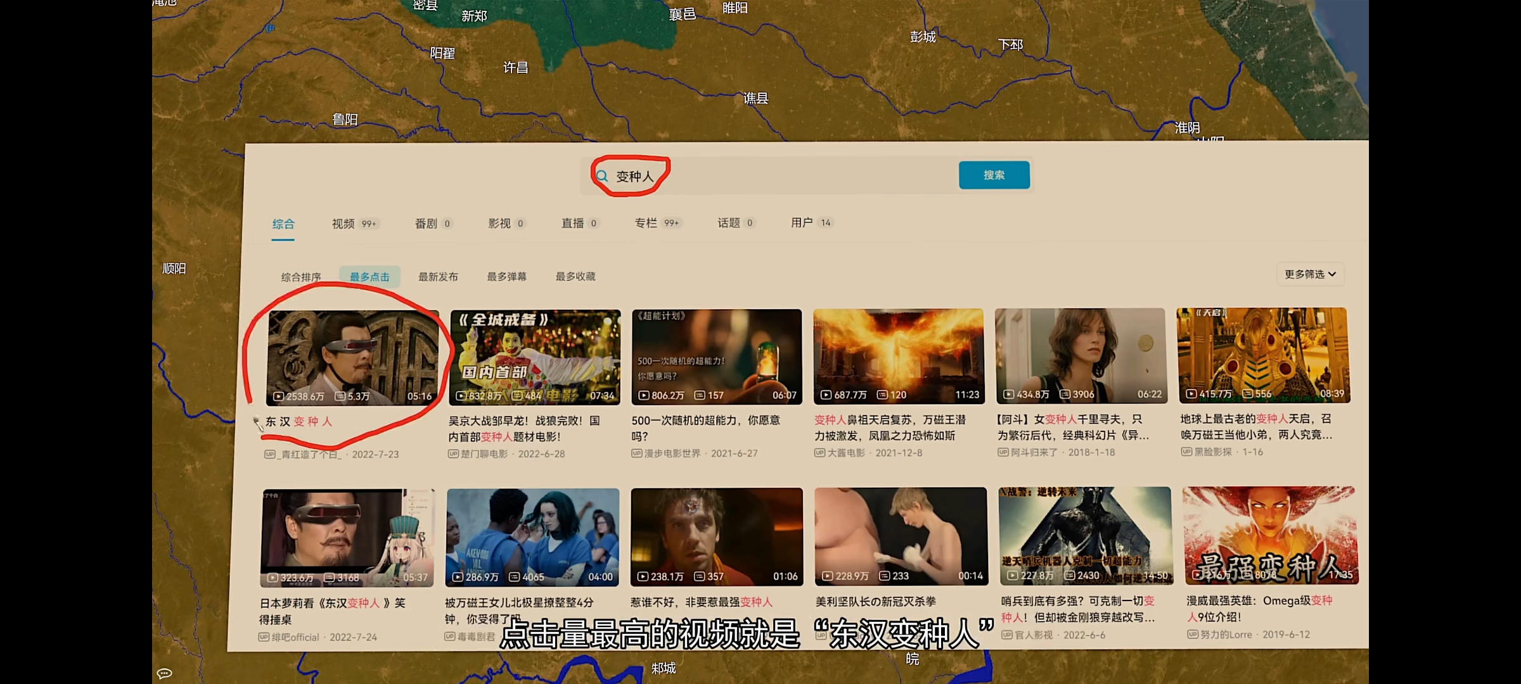The height and width of the screenshot is (684, 1521).
Task: Open the chat bubble icon bottom left
Action: [164, 673]
